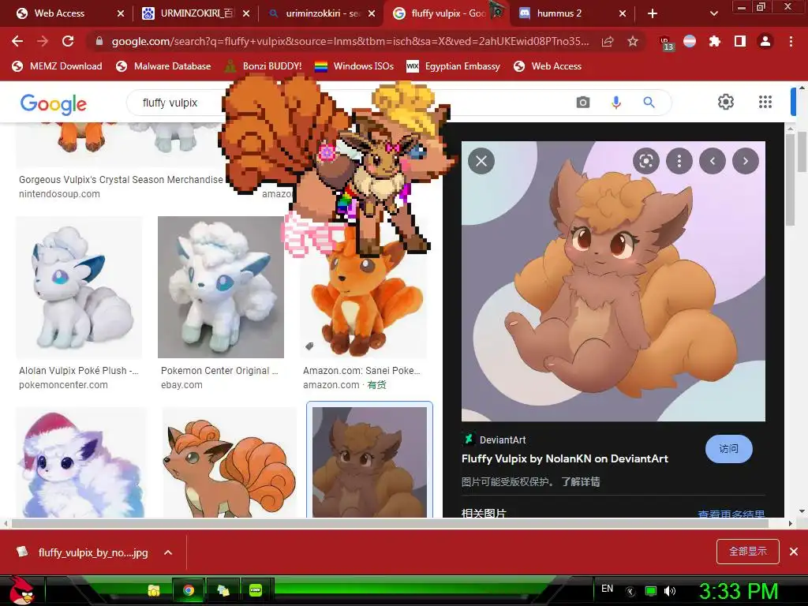Open the orange Vulpix official artwork image

(x=230, y=462)
